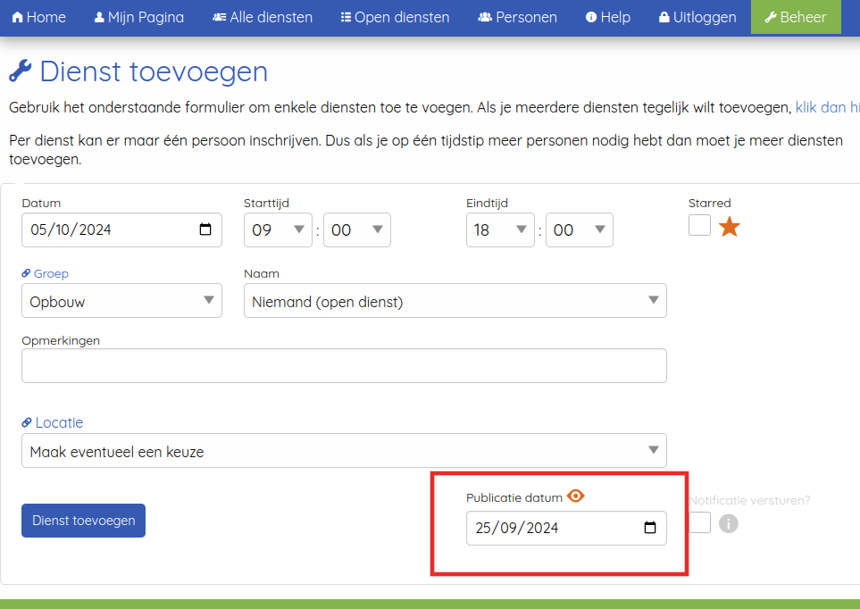Click the chain link icon beside Groep
Image resolution: width=860 pixels, height=609 pixels.
(27, 274)
